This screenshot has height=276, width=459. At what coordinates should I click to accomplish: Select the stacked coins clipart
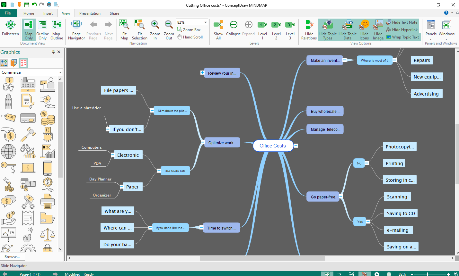[48, 118]
